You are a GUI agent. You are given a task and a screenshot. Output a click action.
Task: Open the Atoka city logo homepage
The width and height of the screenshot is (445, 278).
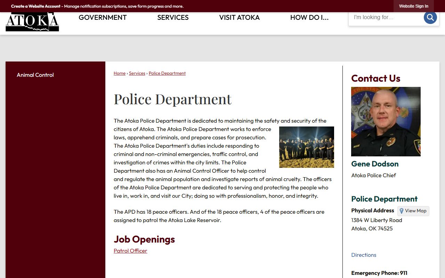coord(32,22)
